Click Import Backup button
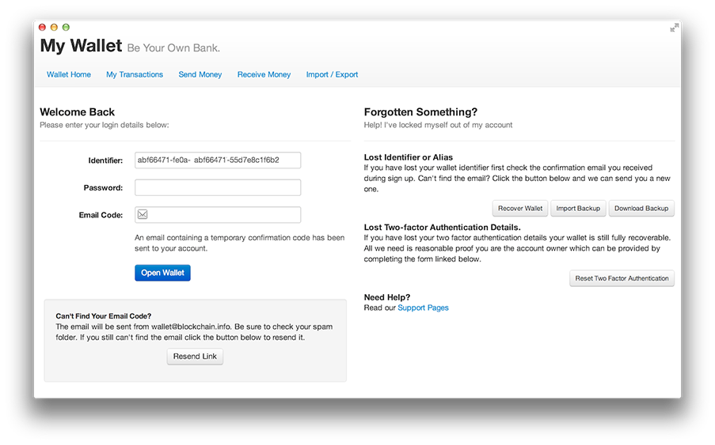Screen dimensions: 715x445 tap(578, 209)
